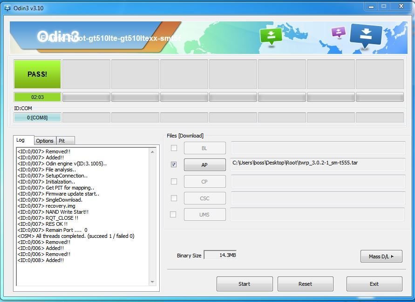Click the 'Remain Port .... 0' log line
The image size is (415, 302).
tap(53, 230)
